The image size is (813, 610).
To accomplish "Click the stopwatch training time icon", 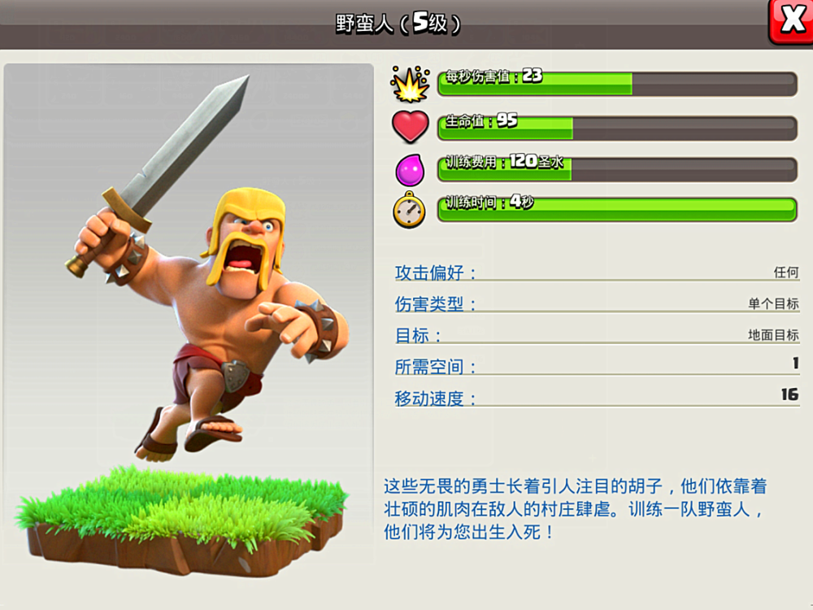I will (x=409, y=210).
